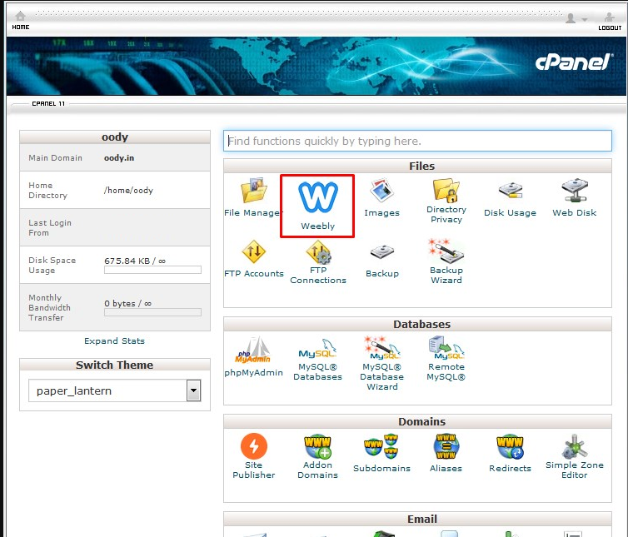This screenshot has height=537, width=628.
Task: Launch phpMyAdmin
Action: click(x=253, y=350)
